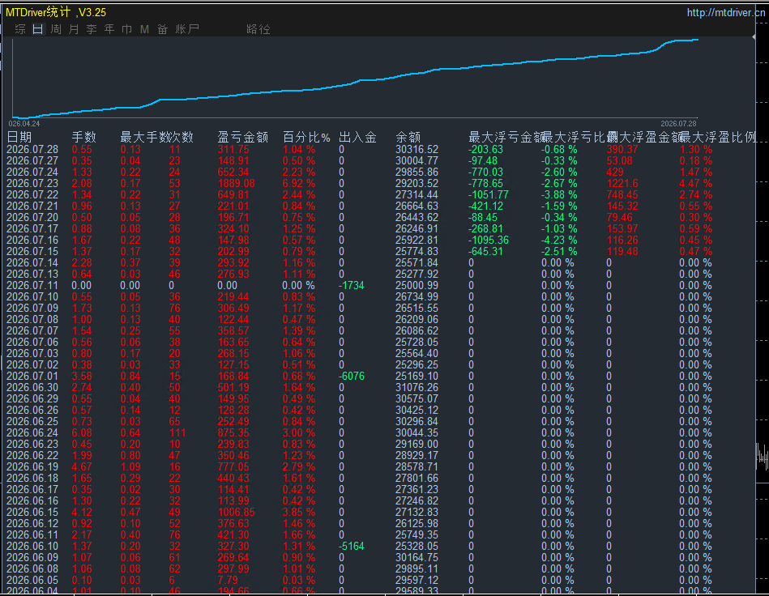This screenshot has height=596, width=769.
Task: Open the 周 weekly statistics tab
Action: (x=56, y=29)
